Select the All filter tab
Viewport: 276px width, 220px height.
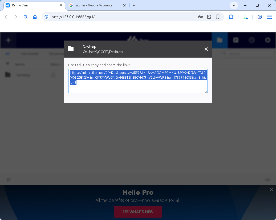(x=7, y=54)
